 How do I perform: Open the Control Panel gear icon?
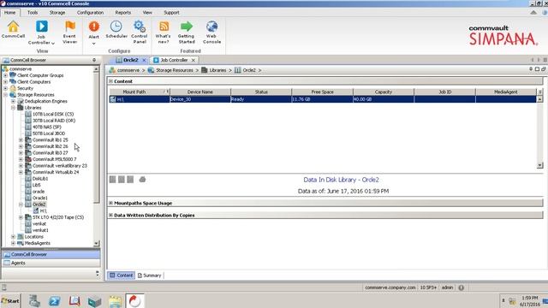point(140,27)
